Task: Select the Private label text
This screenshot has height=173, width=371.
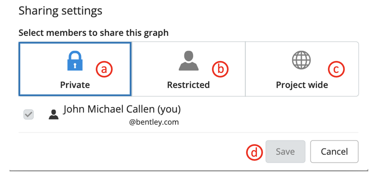Action: click(75, 85)
